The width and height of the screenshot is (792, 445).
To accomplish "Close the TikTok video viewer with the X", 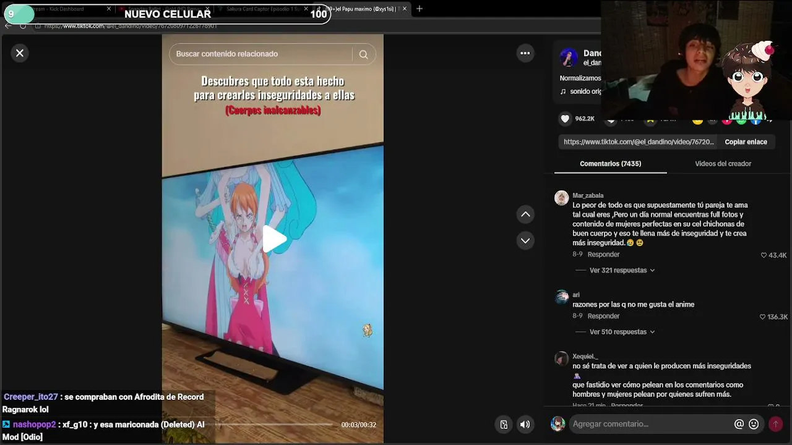I will click(20, 53).
